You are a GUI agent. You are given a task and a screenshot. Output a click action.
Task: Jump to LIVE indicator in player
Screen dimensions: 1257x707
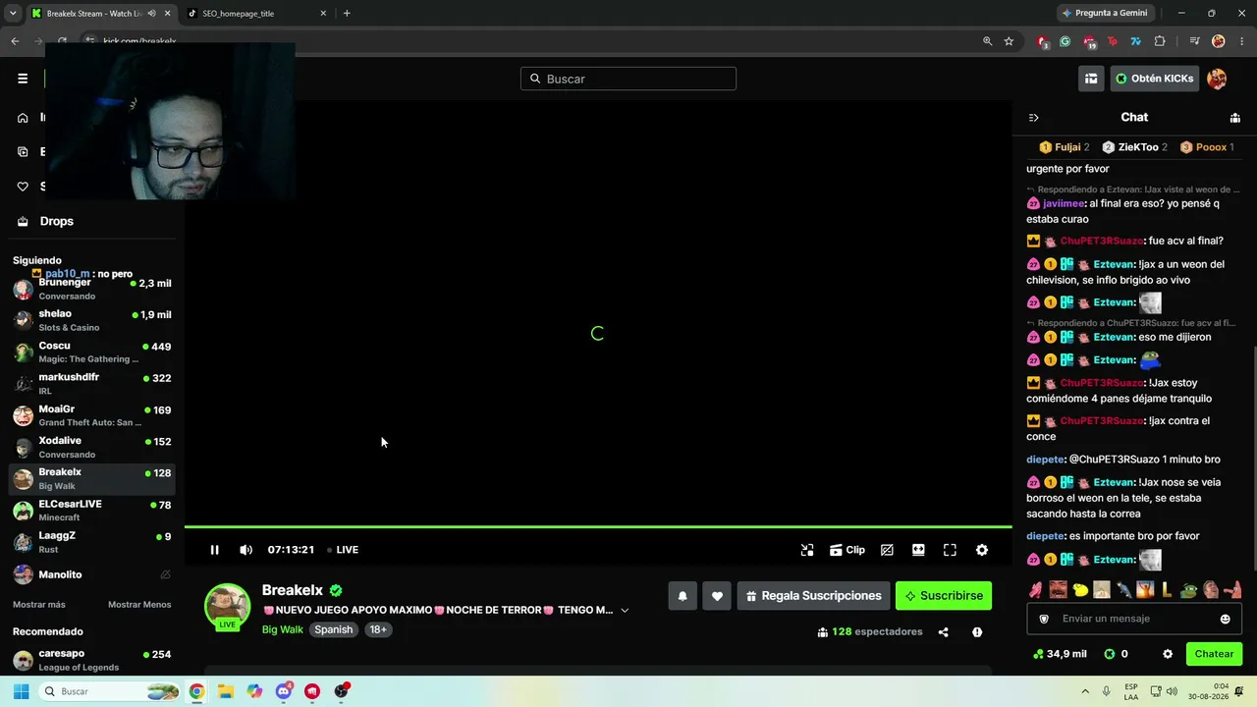tap(343, 550)
